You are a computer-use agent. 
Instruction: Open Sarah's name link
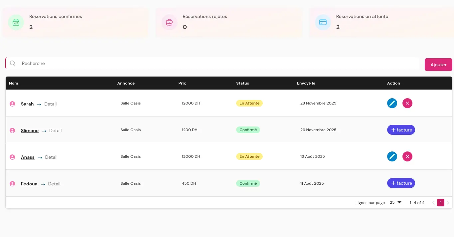click(x=27, y=104)
